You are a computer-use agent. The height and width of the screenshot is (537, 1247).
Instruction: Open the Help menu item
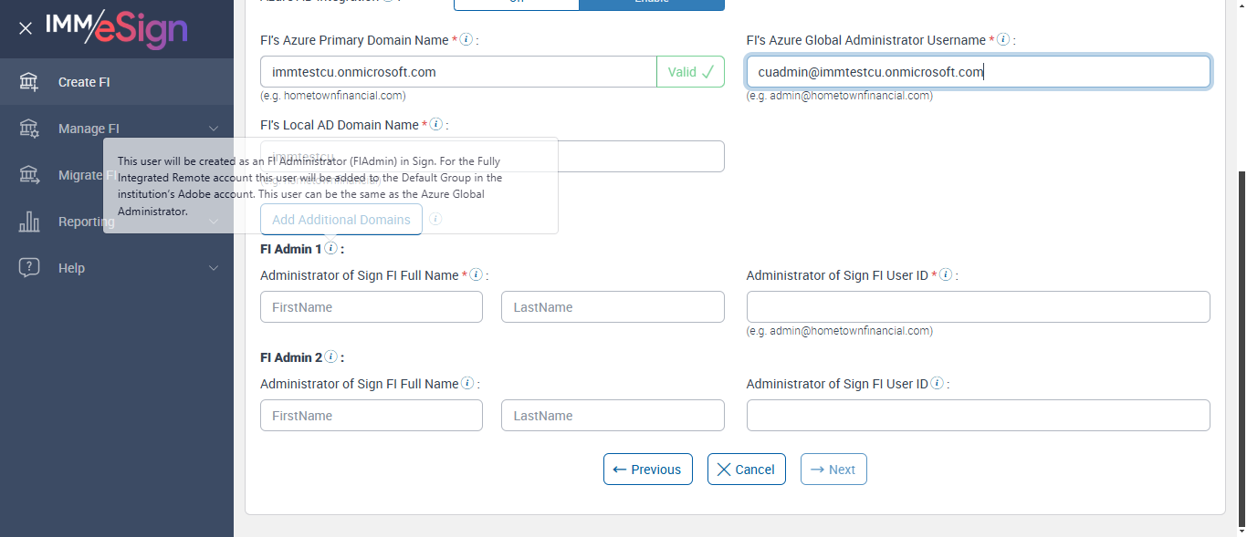[117, 268]
